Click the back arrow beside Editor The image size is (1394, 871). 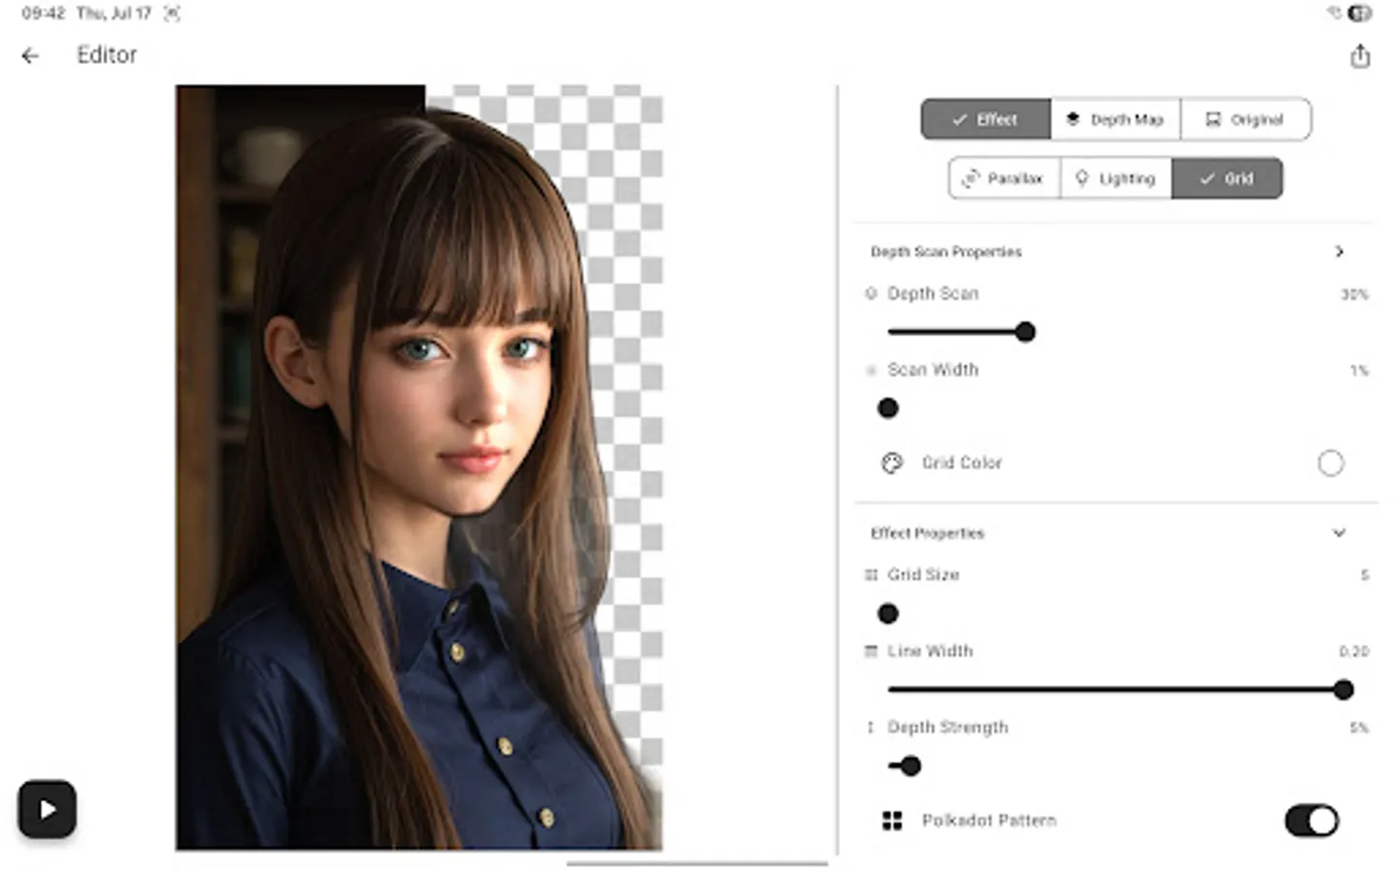[x=31, y=55]
